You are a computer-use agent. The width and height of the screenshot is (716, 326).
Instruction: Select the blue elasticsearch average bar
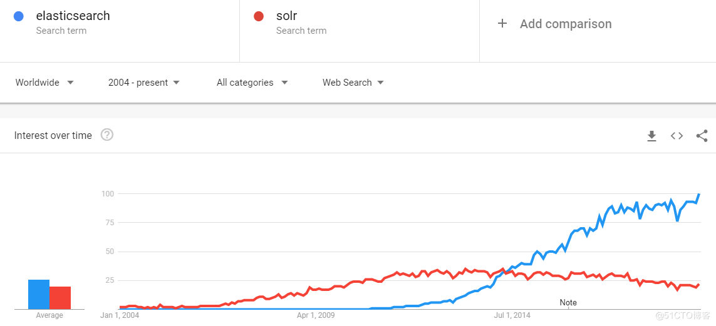coord(39,295)
